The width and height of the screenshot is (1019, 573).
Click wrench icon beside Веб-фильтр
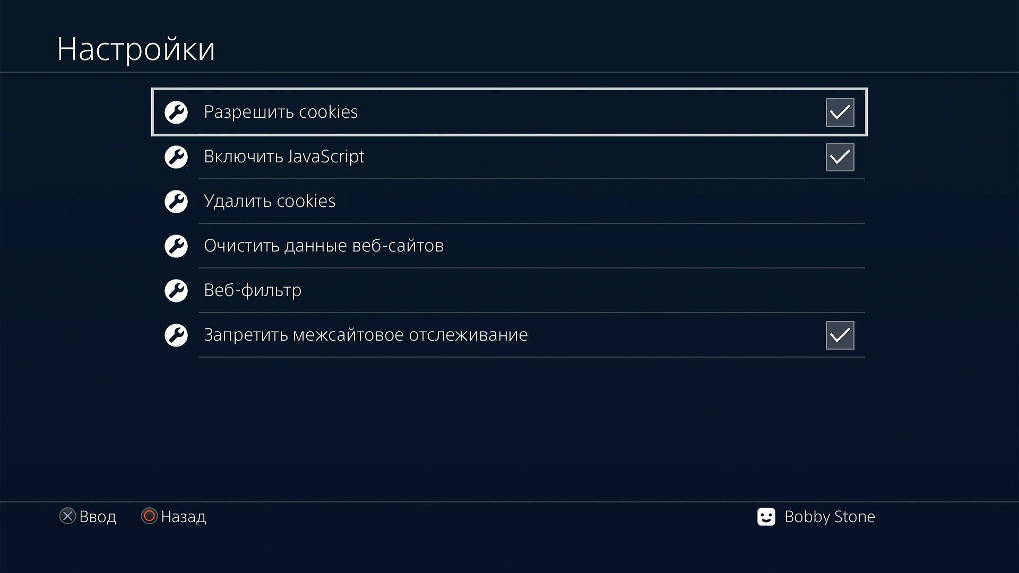click(176, 291)
